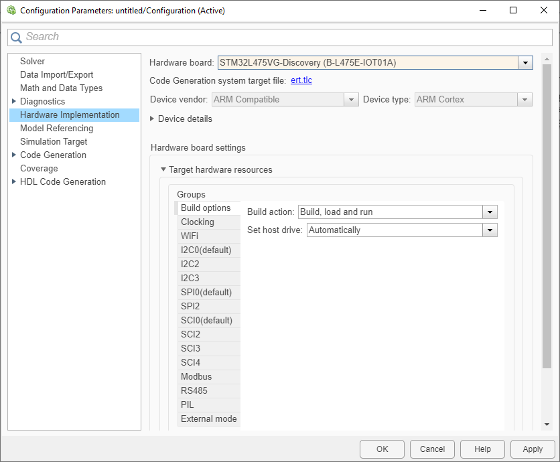Viewport: 560px width, 462px height.
Task: Expand the Device details section
Action: (152, 119)
